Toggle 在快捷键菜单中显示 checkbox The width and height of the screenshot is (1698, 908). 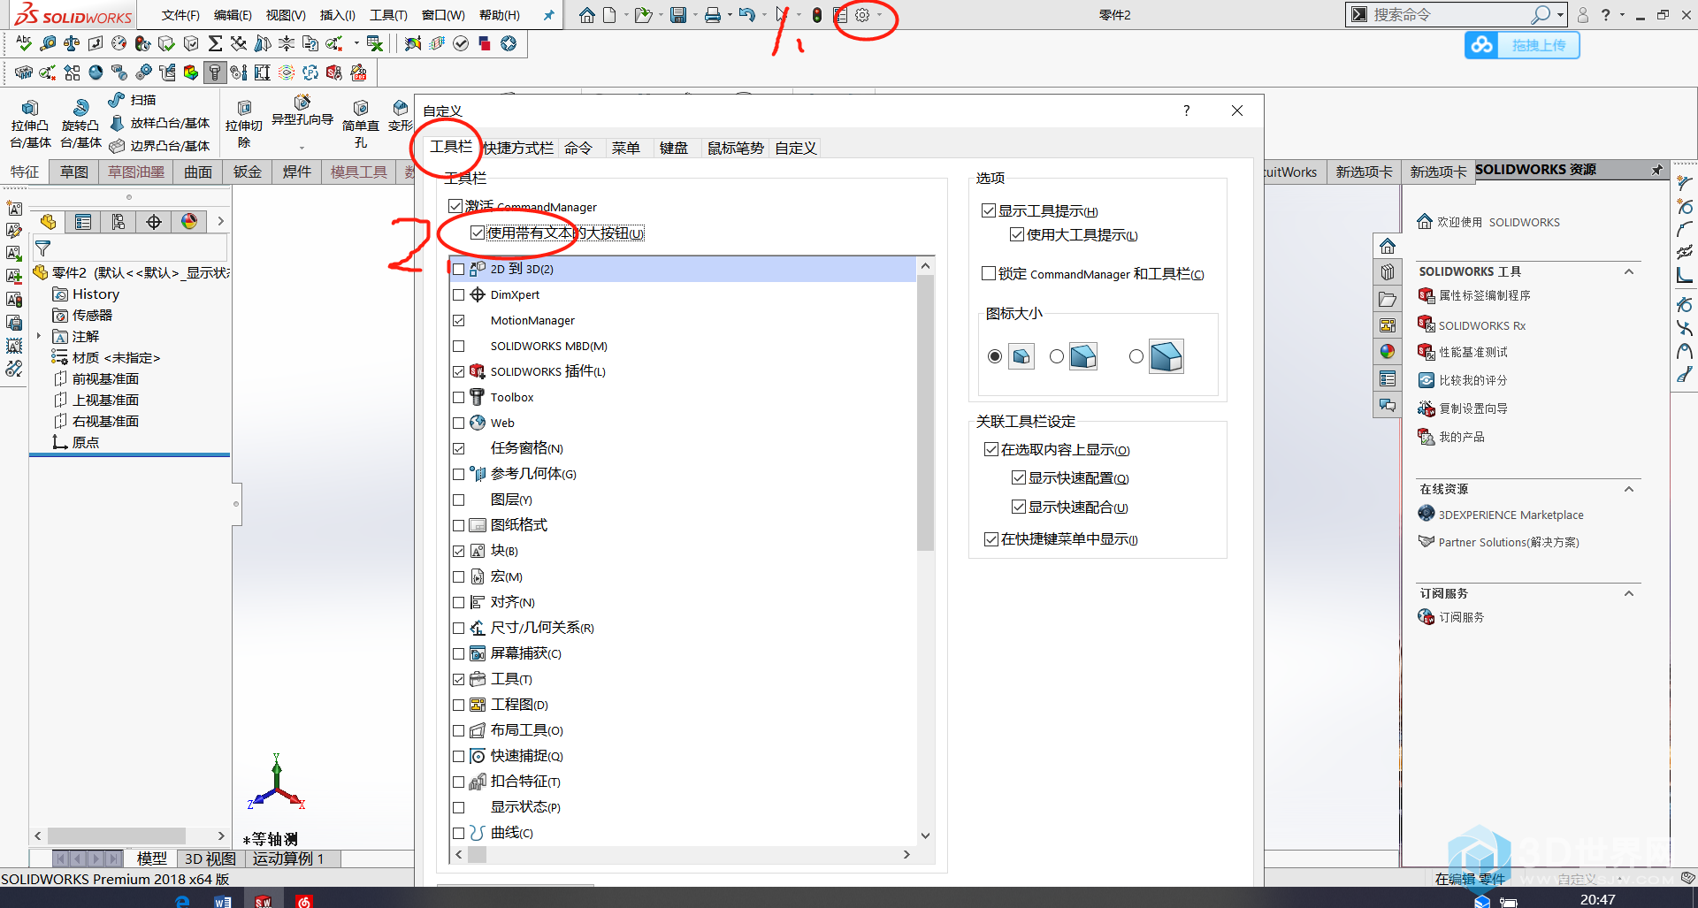991,538
